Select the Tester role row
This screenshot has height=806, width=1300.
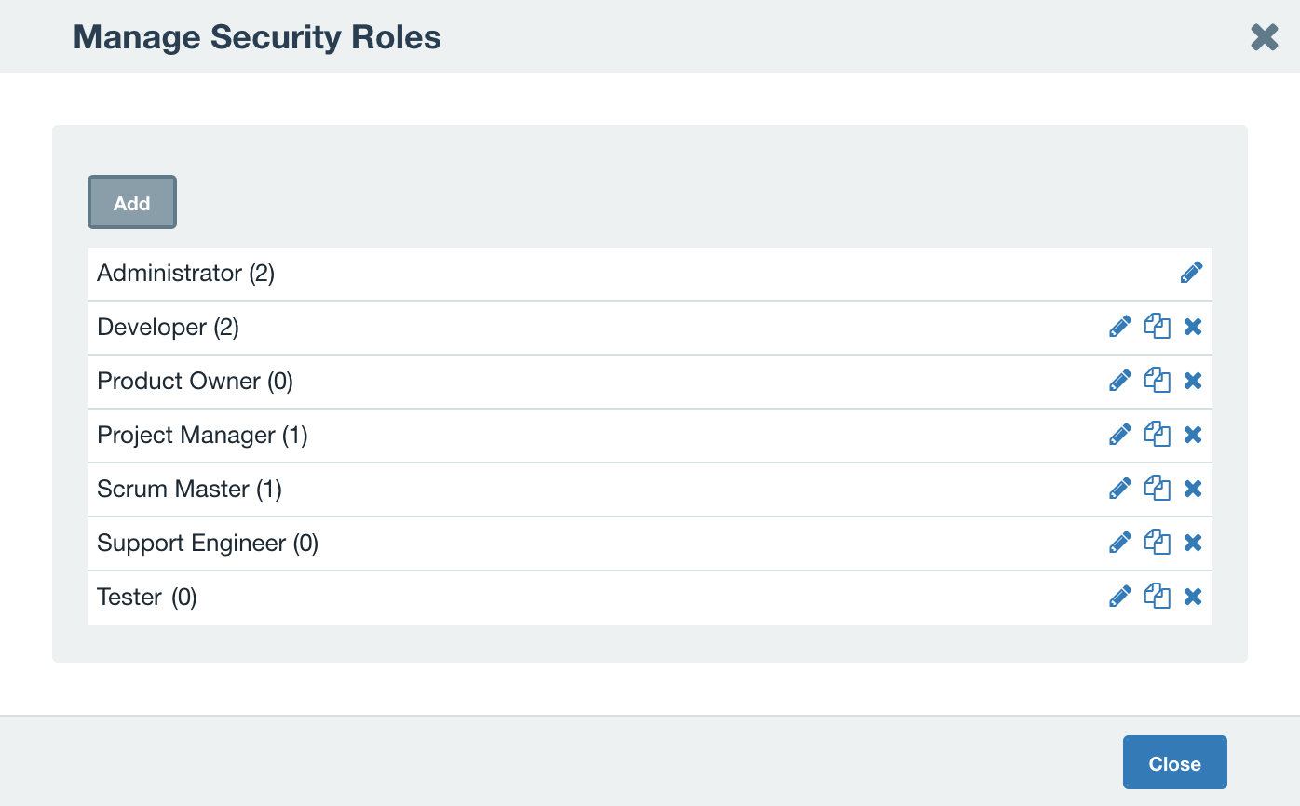[x=559, y=597]
